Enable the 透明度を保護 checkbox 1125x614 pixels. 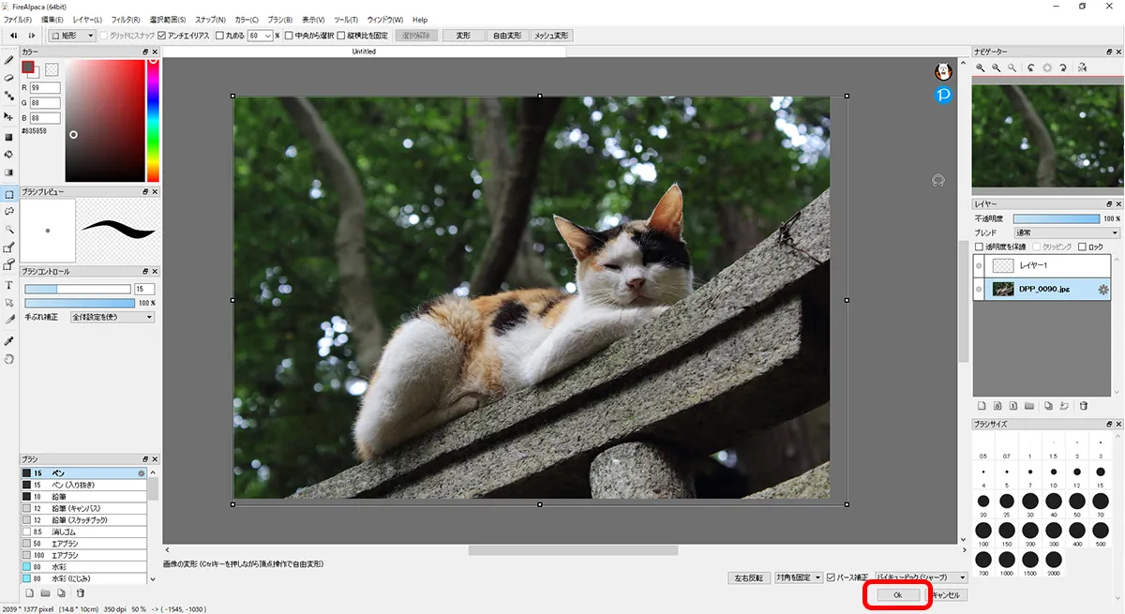[x=980, y=247]
